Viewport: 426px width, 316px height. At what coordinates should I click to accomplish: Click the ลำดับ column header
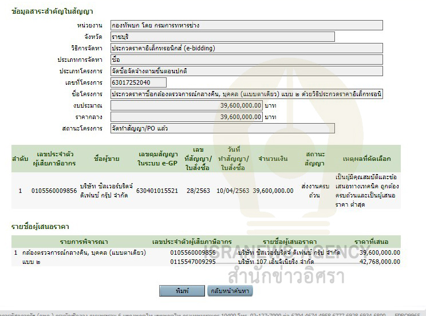20,159
